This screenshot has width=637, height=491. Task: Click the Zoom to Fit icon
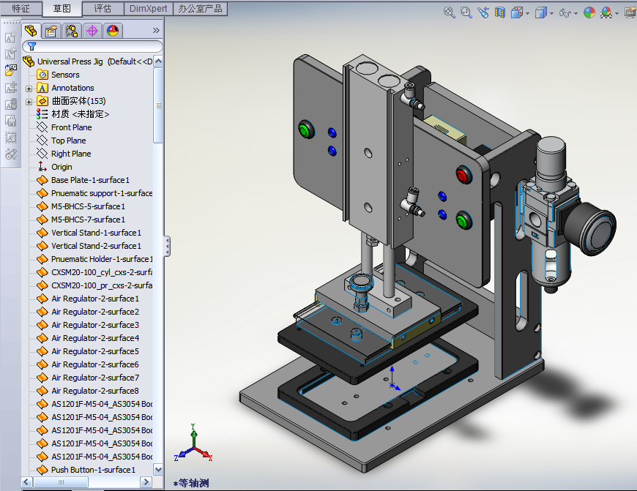click(x=450, y=12)
